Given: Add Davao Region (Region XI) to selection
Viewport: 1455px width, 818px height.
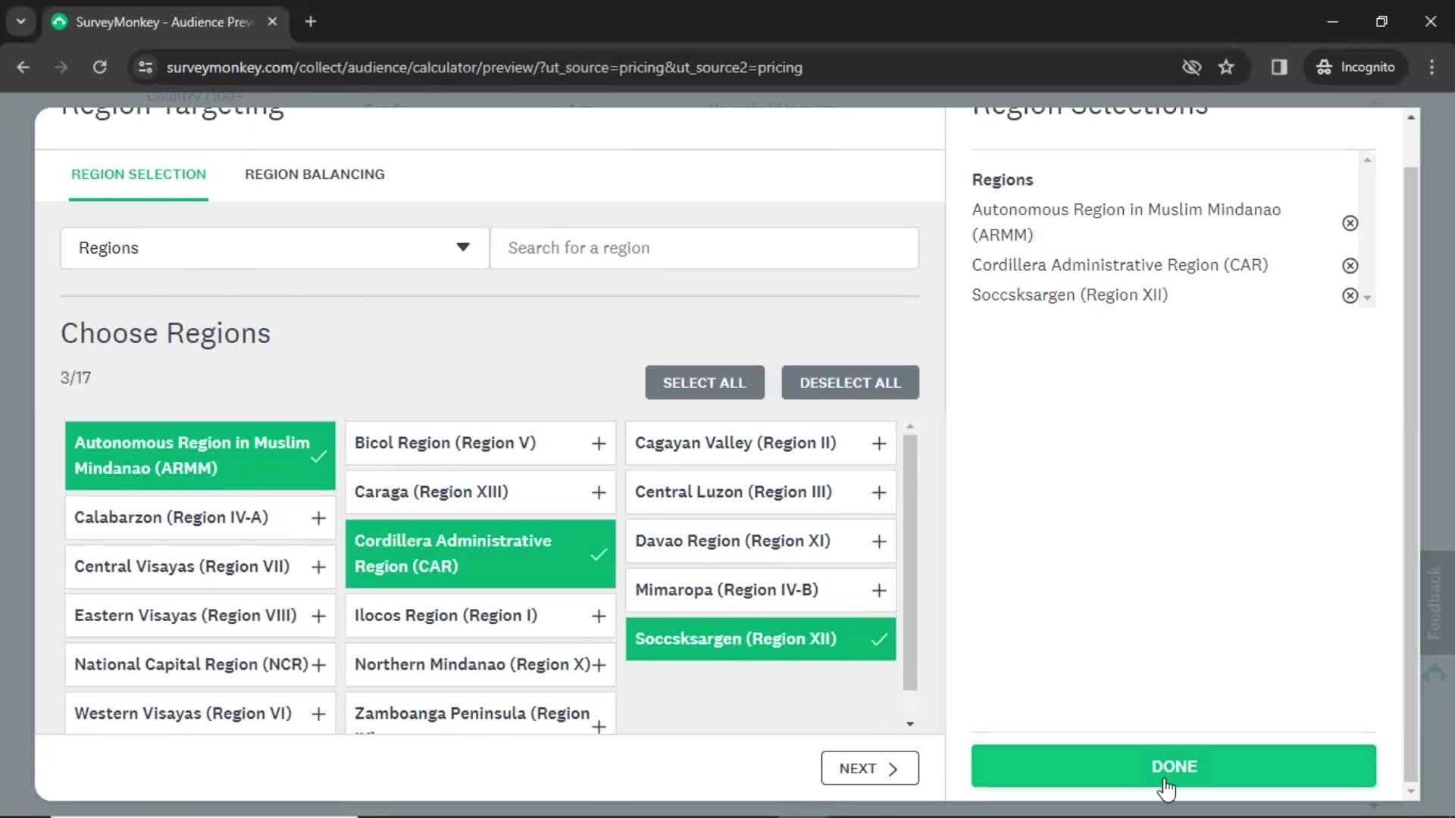Looking at the screenshot, I should tap(878, 540).
